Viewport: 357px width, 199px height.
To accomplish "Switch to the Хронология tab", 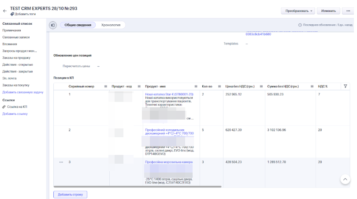I will (x=111, y=25).
